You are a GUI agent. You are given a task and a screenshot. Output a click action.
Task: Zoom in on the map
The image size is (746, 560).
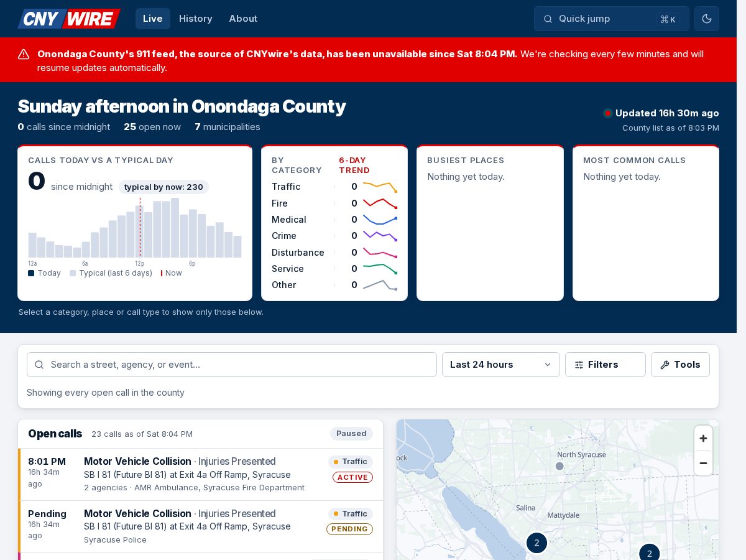pyautogui.click(x=703, y=438)
